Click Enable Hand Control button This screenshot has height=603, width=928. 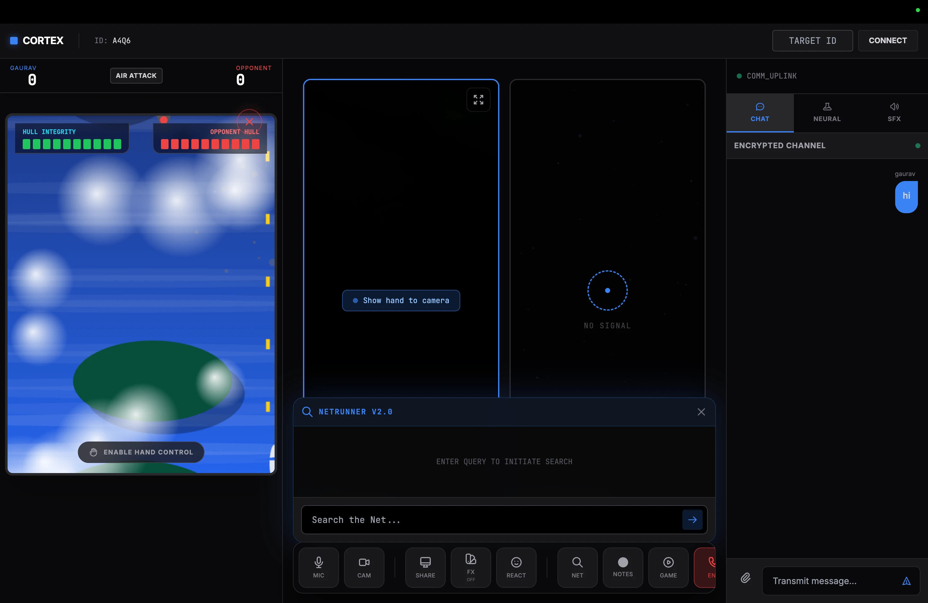click(141, 452)
